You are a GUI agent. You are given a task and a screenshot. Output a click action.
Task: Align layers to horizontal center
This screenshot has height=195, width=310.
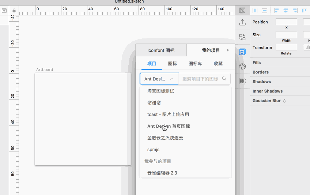[286, 10]
